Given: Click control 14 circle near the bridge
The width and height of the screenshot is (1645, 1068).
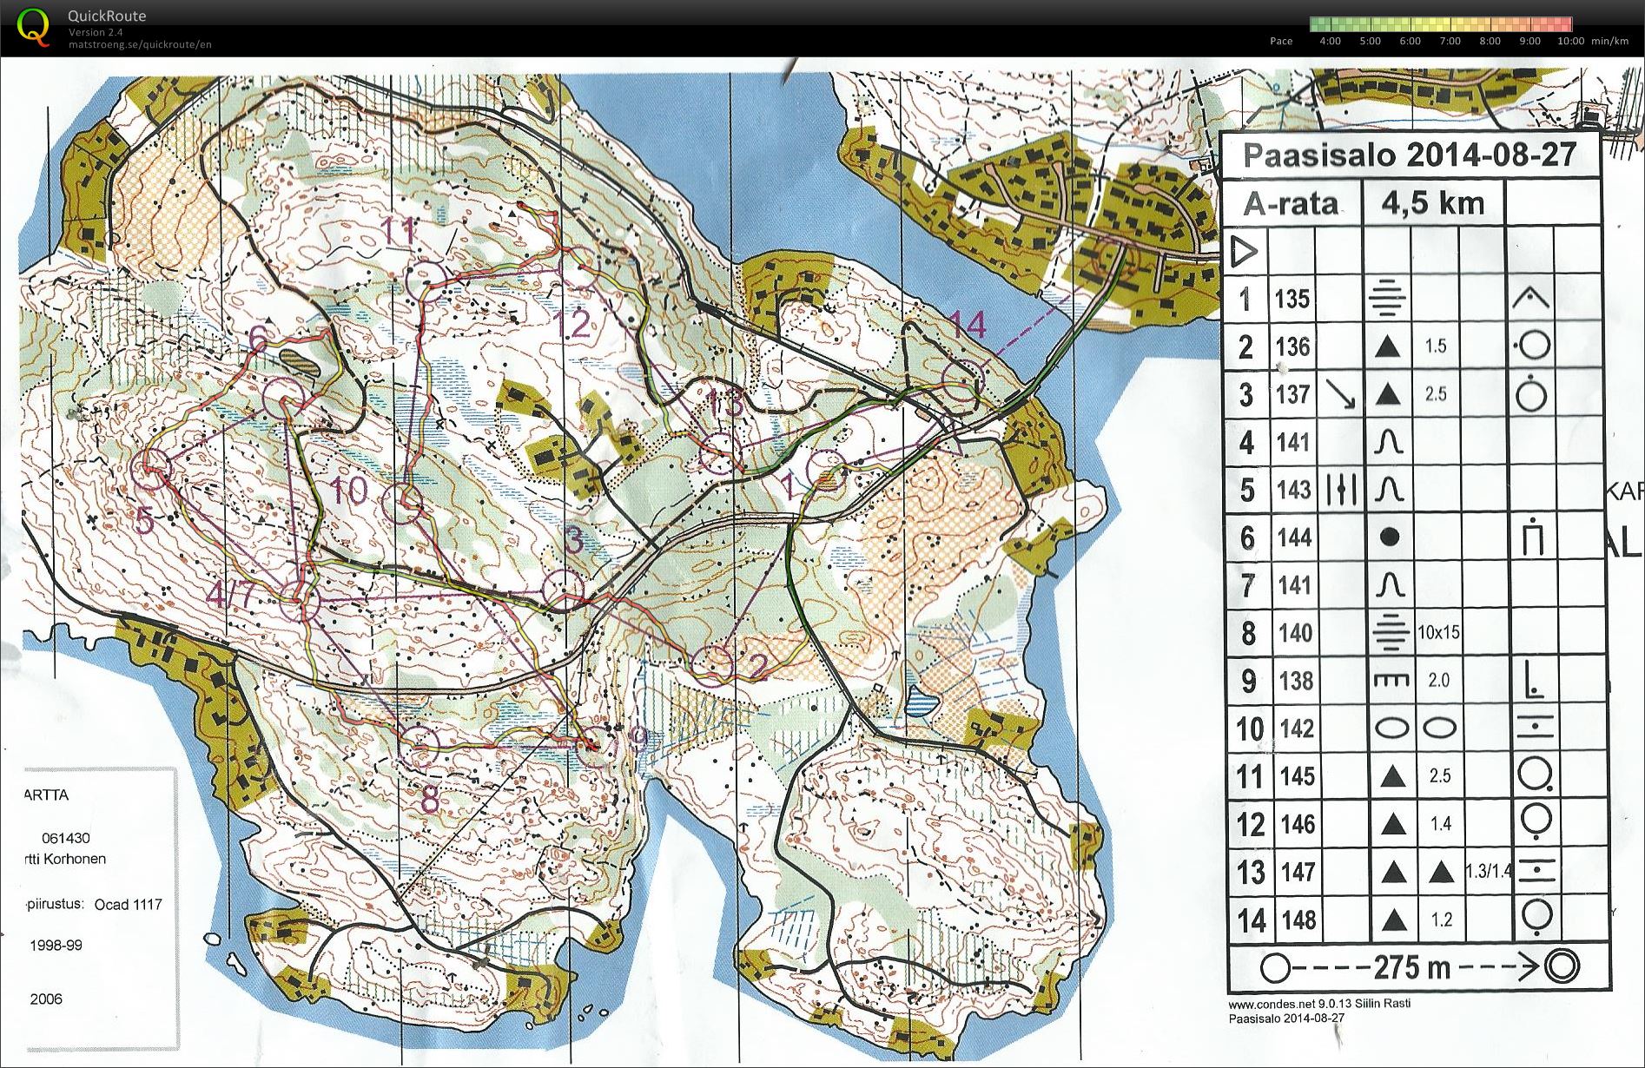Looking at the screenshot, I should [962, 382].
